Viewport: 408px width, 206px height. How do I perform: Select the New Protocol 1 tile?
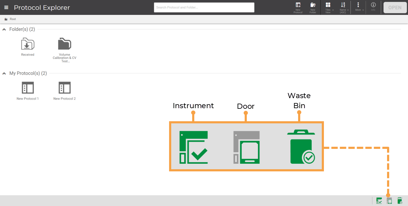point(28,88)
